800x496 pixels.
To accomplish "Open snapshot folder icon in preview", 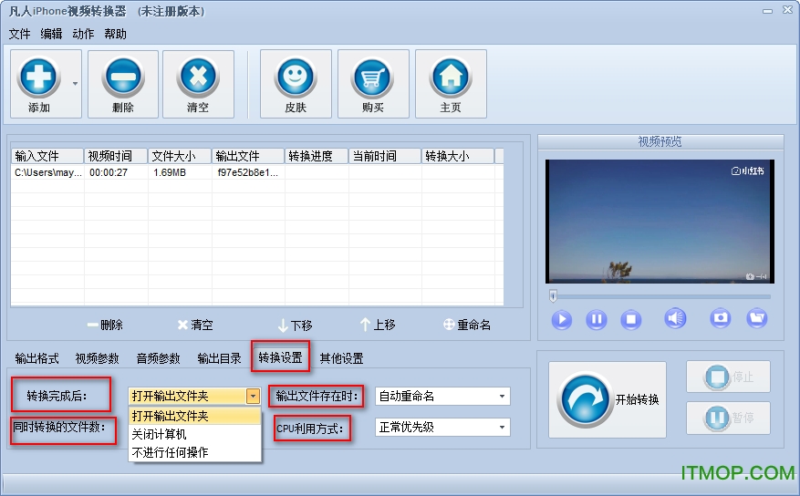I will pyautogui.click(x=757, y=318).
